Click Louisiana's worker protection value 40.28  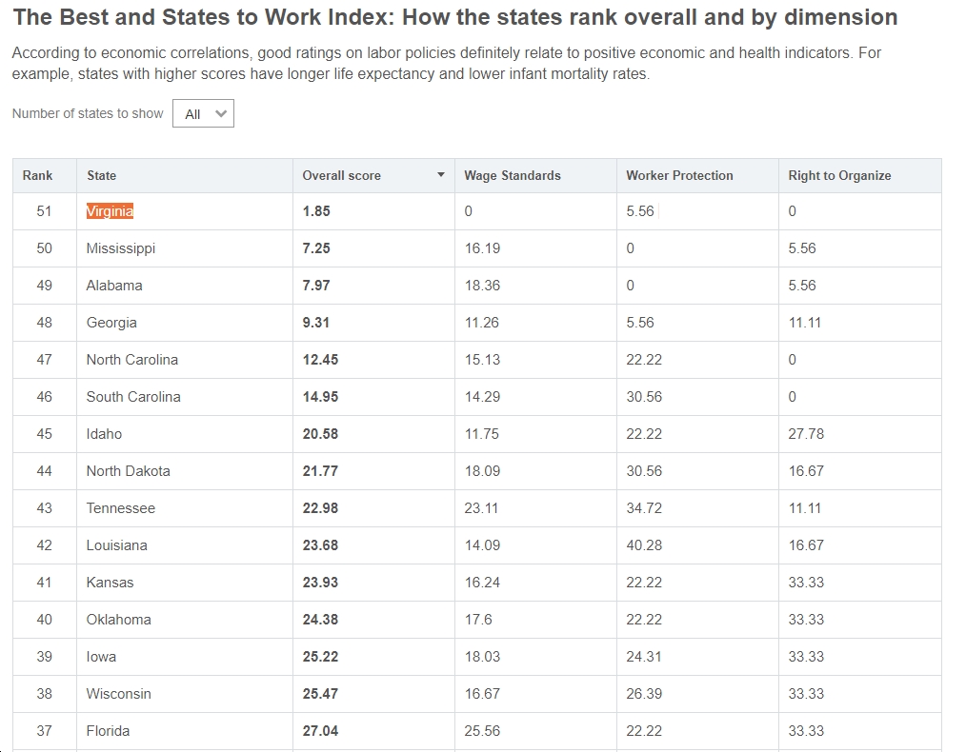point(644,545)
